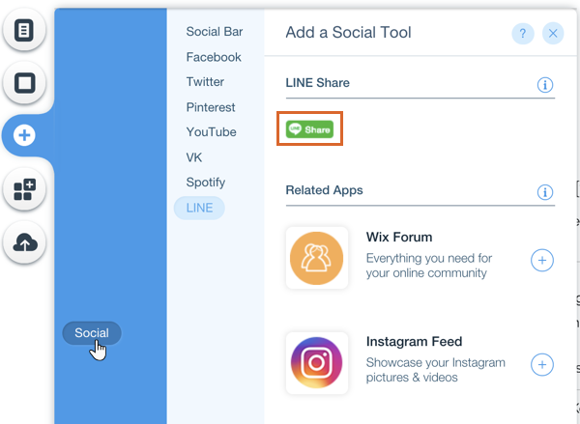
Task: Click the Instagram Feed app thumbnail
Action: (x=317, y=363)
